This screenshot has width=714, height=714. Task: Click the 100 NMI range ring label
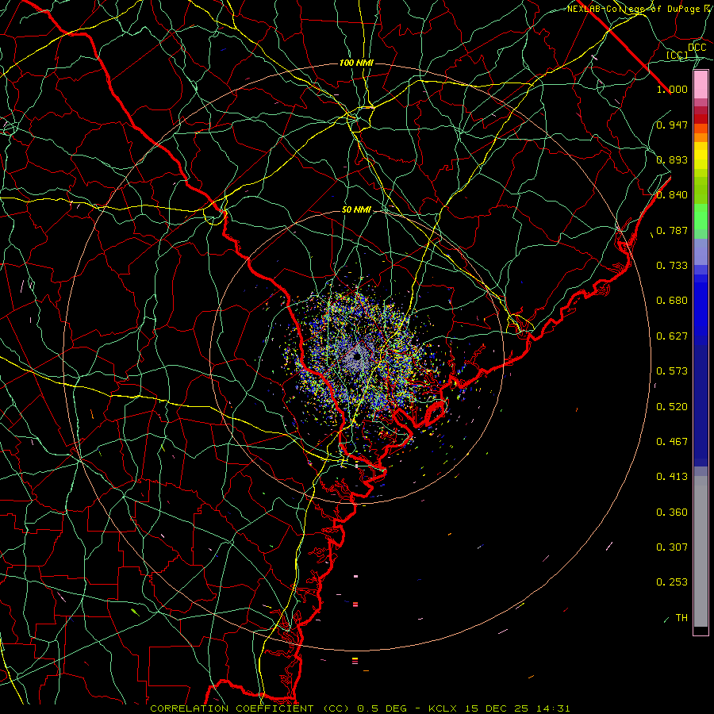(x=356, y=63)
